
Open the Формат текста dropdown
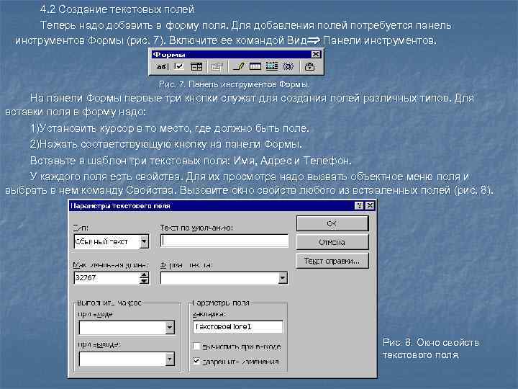[x=283, y=278]
